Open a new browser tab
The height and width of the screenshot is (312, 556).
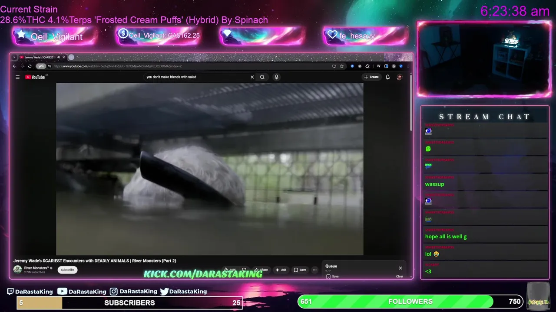click(x=71, y=57)
